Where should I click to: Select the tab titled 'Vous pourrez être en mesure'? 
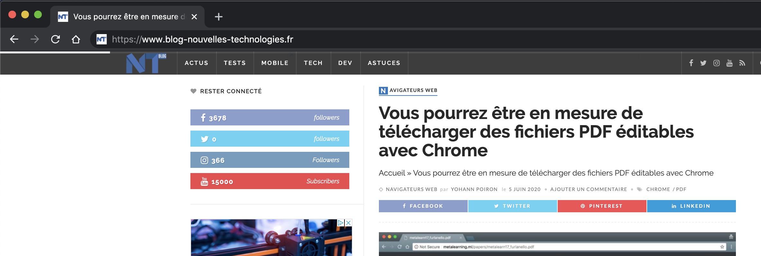[x=127, y=17]
